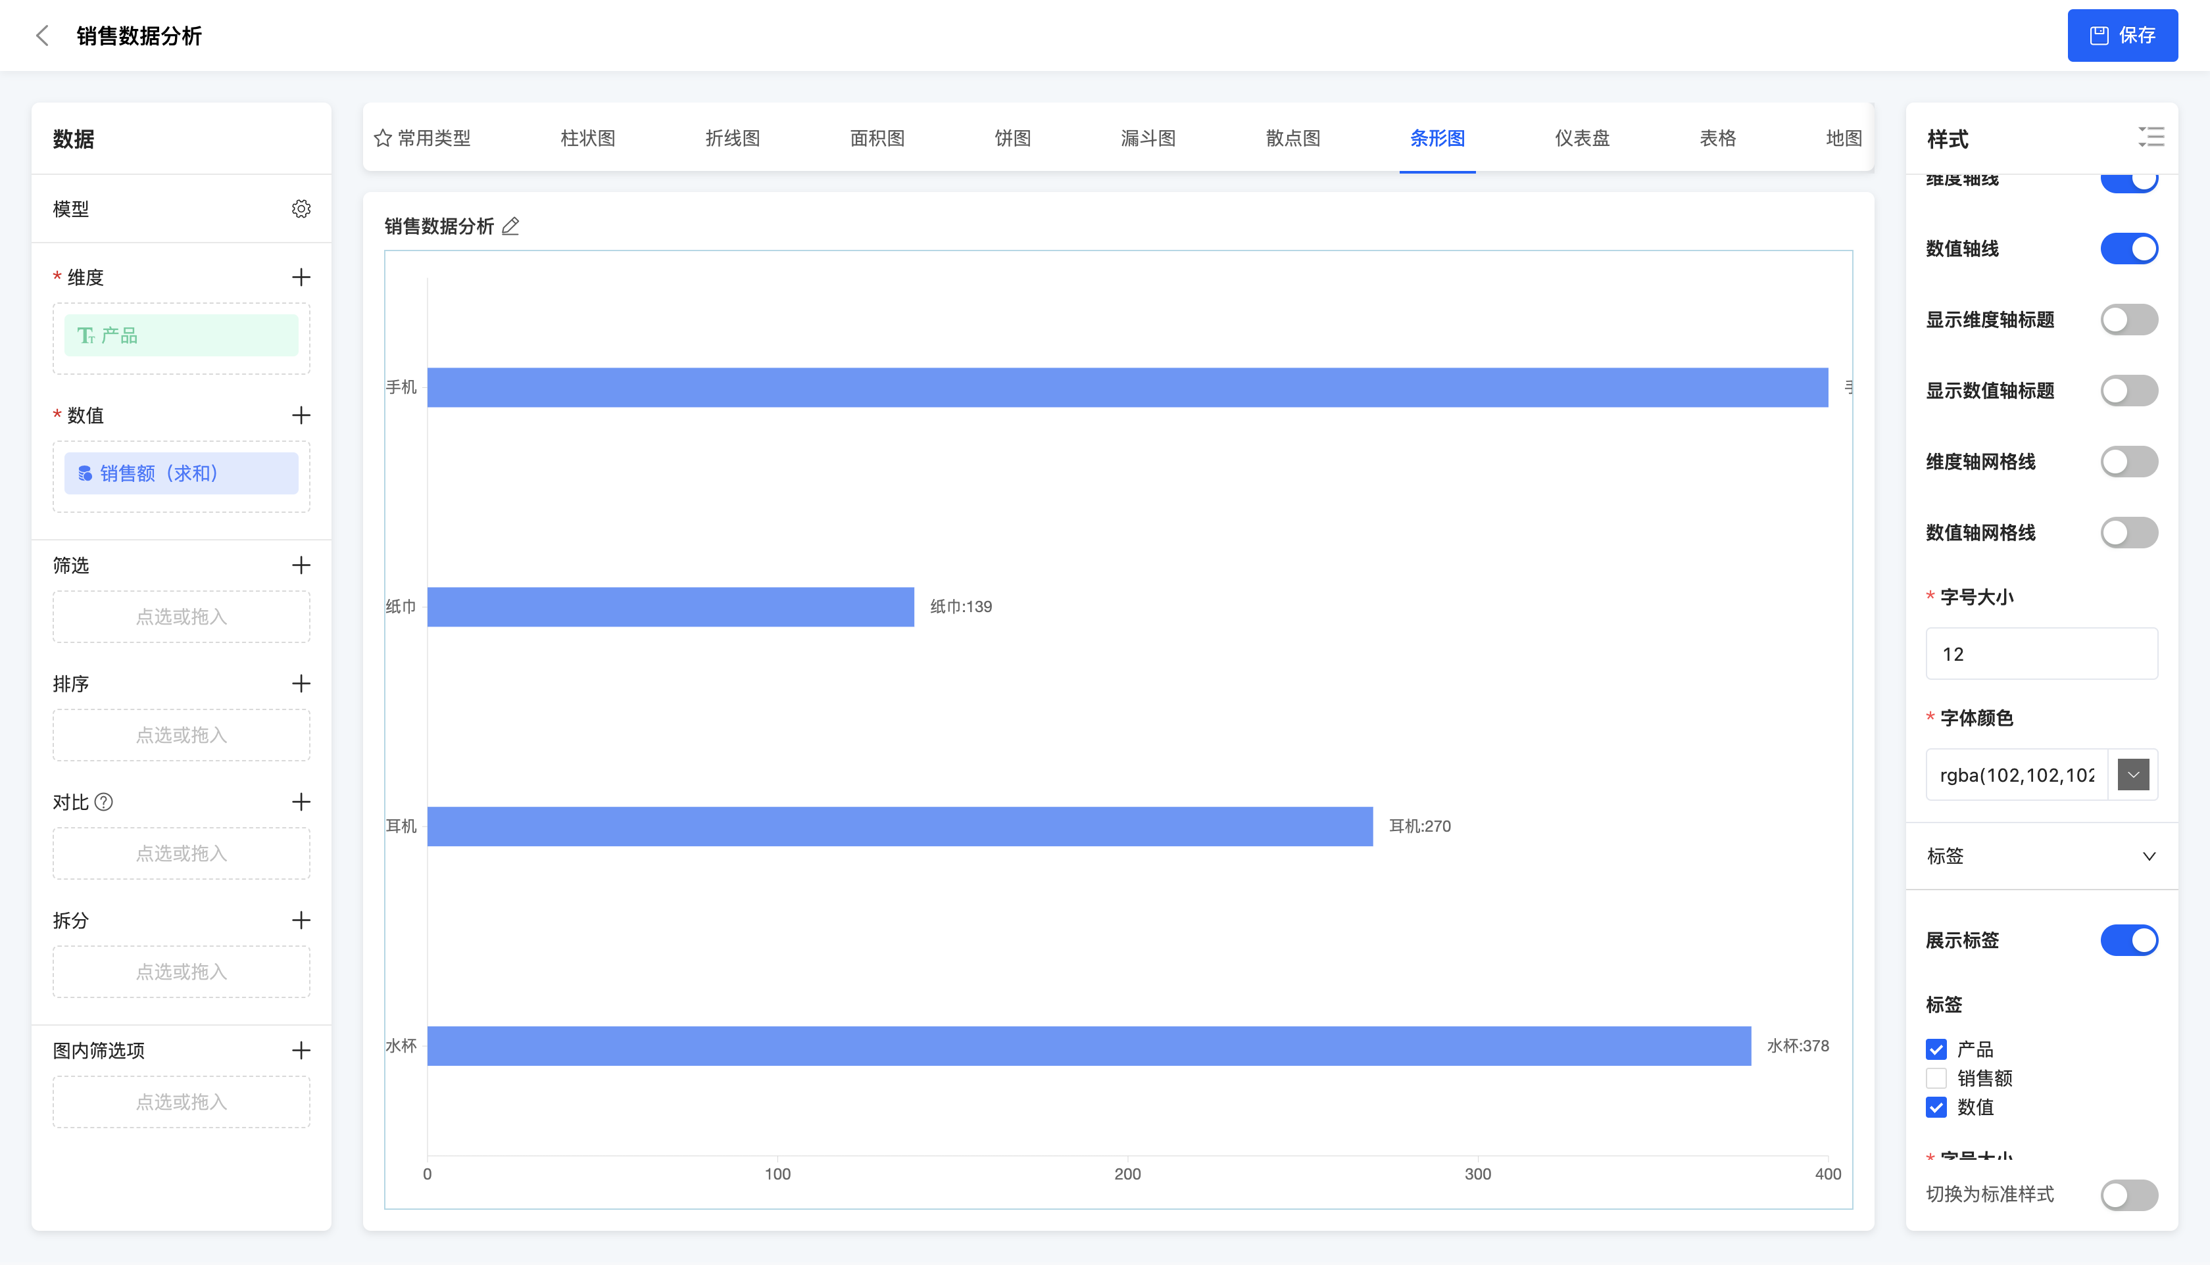Viewport: 2210px width, 1265px height.
Task: Check the 销售额 label checkbox
Action: 1936,1078
